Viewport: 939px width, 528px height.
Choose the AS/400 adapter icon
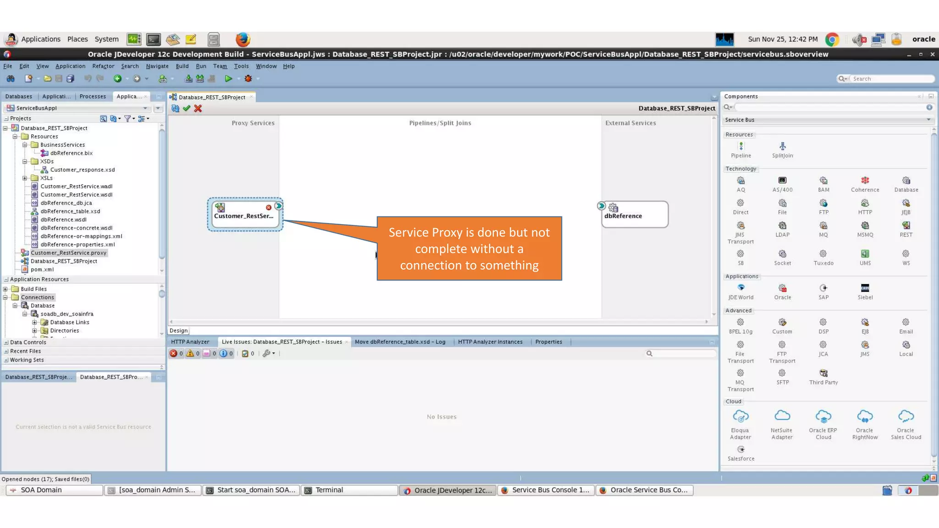coord(782,181)
